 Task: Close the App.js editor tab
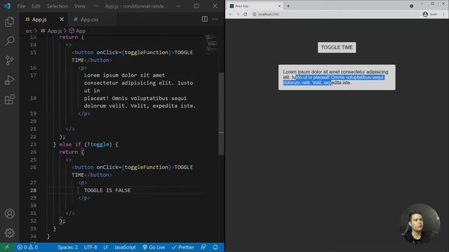coord(62,19)
